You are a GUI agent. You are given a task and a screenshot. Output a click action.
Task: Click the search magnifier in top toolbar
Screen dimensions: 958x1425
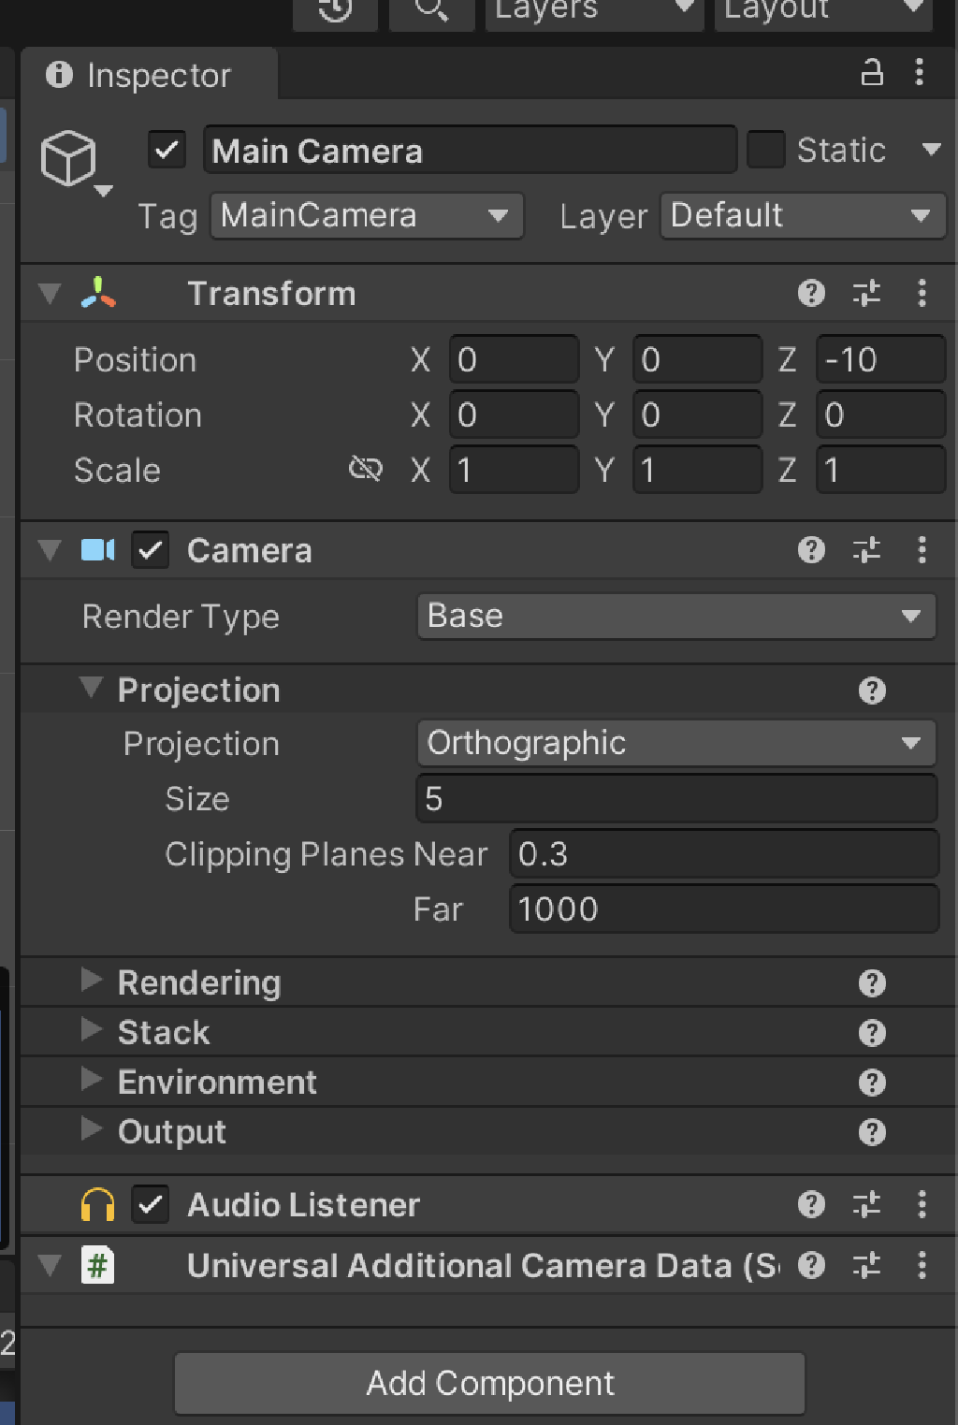431,10
